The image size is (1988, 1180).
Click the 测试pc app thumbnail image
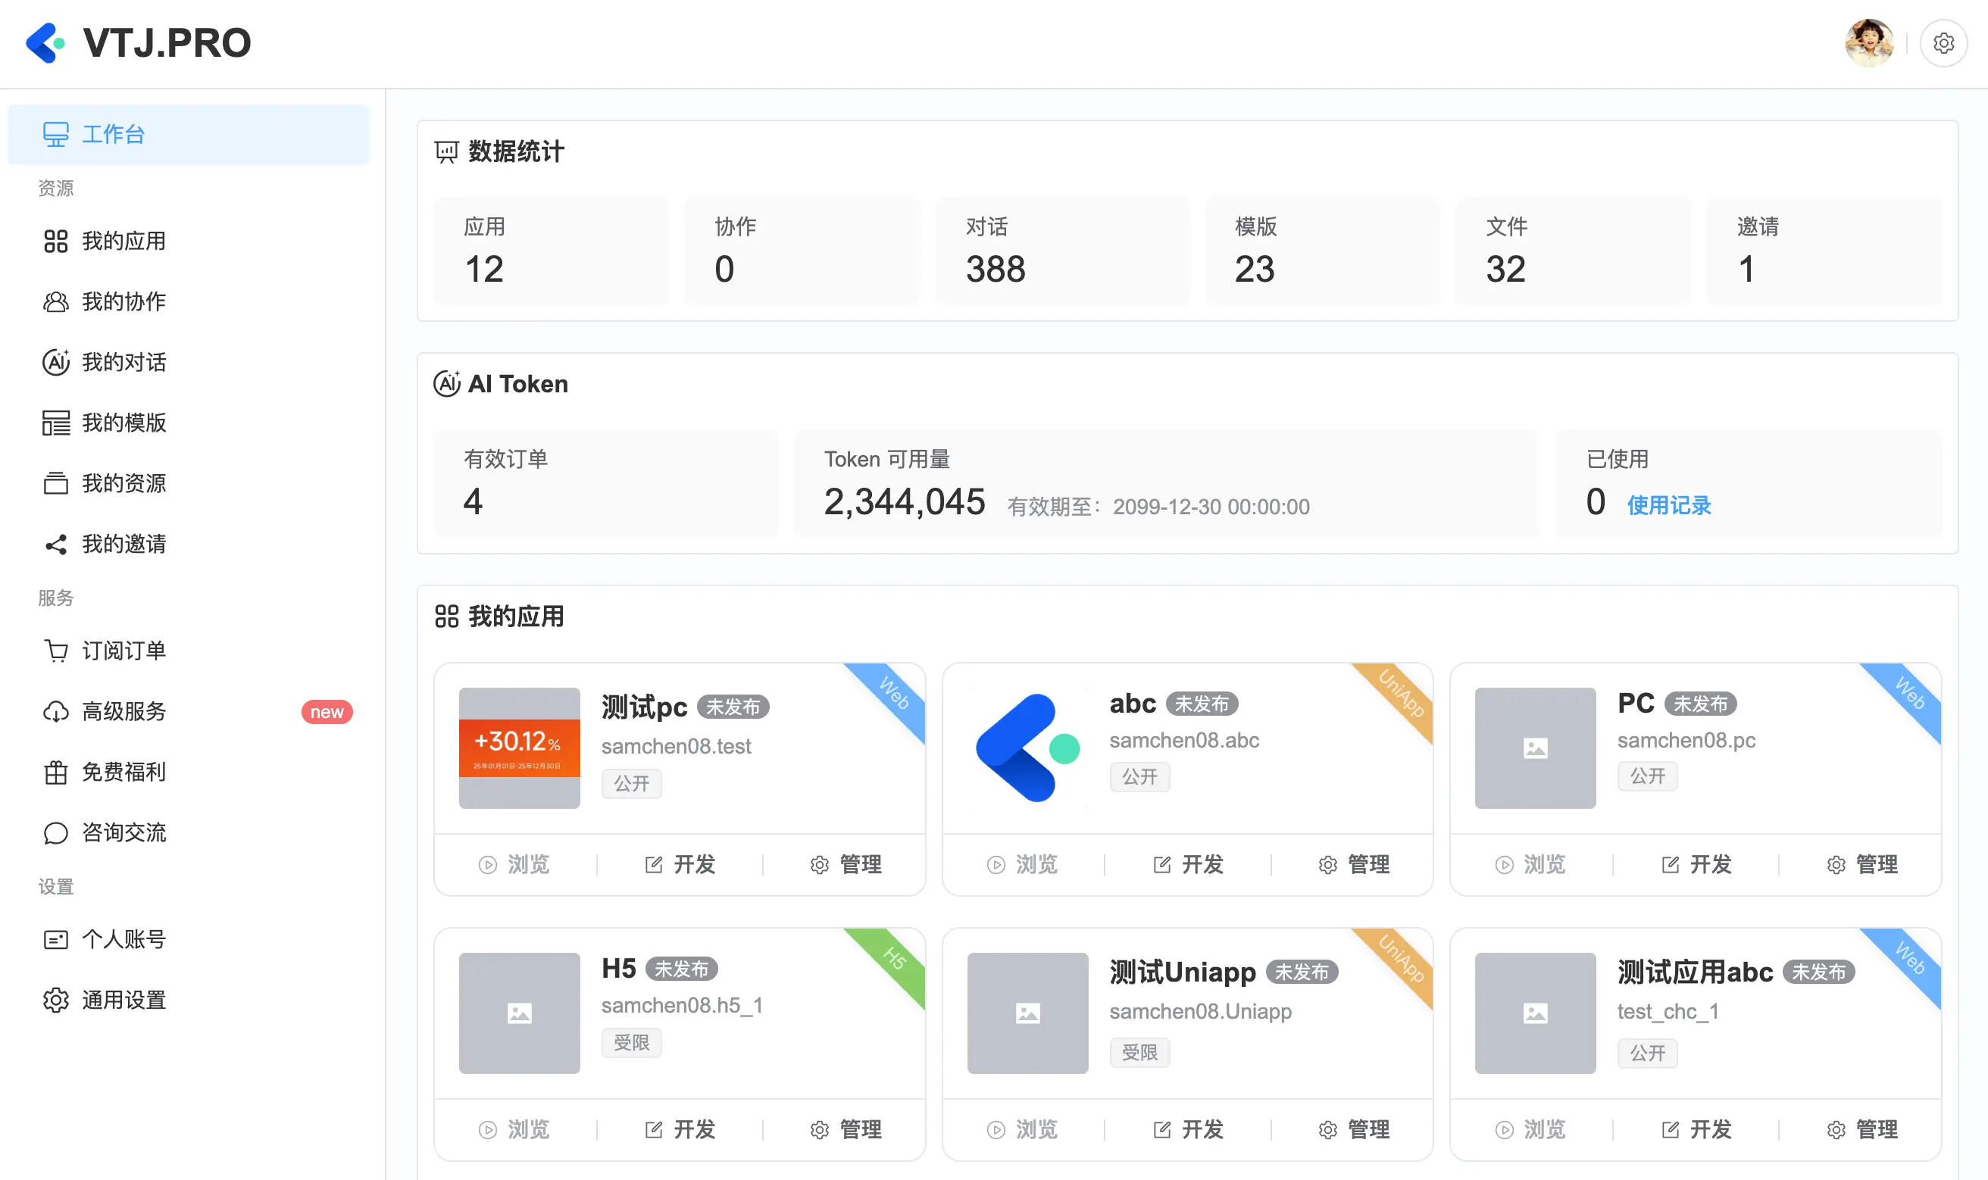[x=519, y=748]
